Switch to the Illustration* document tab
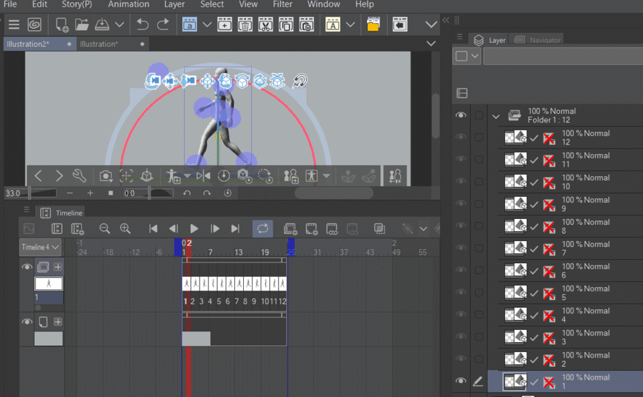 (98, 44)
